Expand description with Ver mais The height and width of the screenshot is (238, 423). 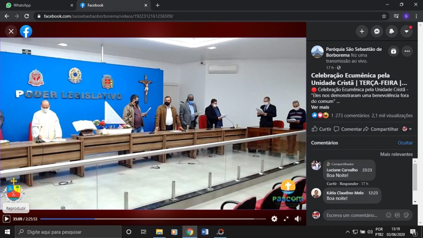tap(320, 107)
